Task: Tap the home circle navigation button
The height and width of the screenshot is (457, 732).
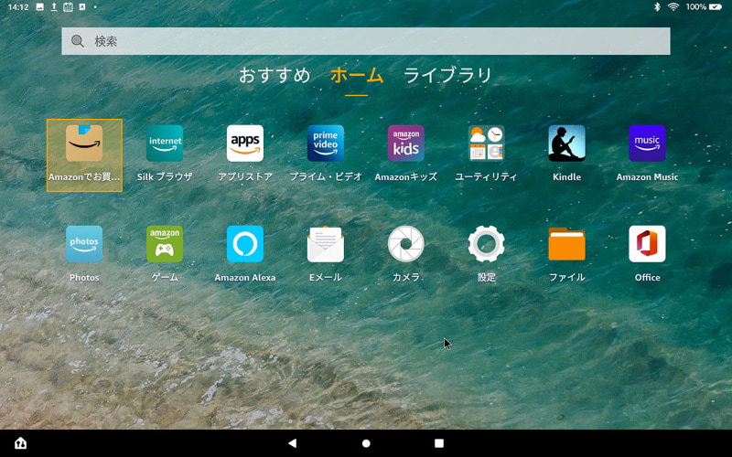Action: (x=366, y=443)
